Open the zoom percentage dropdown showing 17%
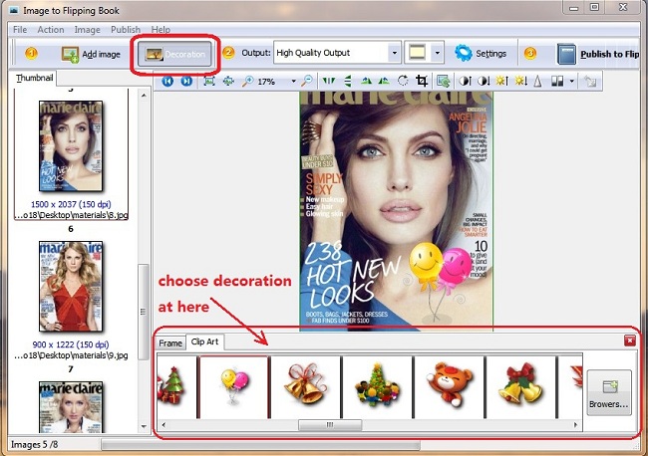This screenshot has height=456, width=648. pos(293,81)
